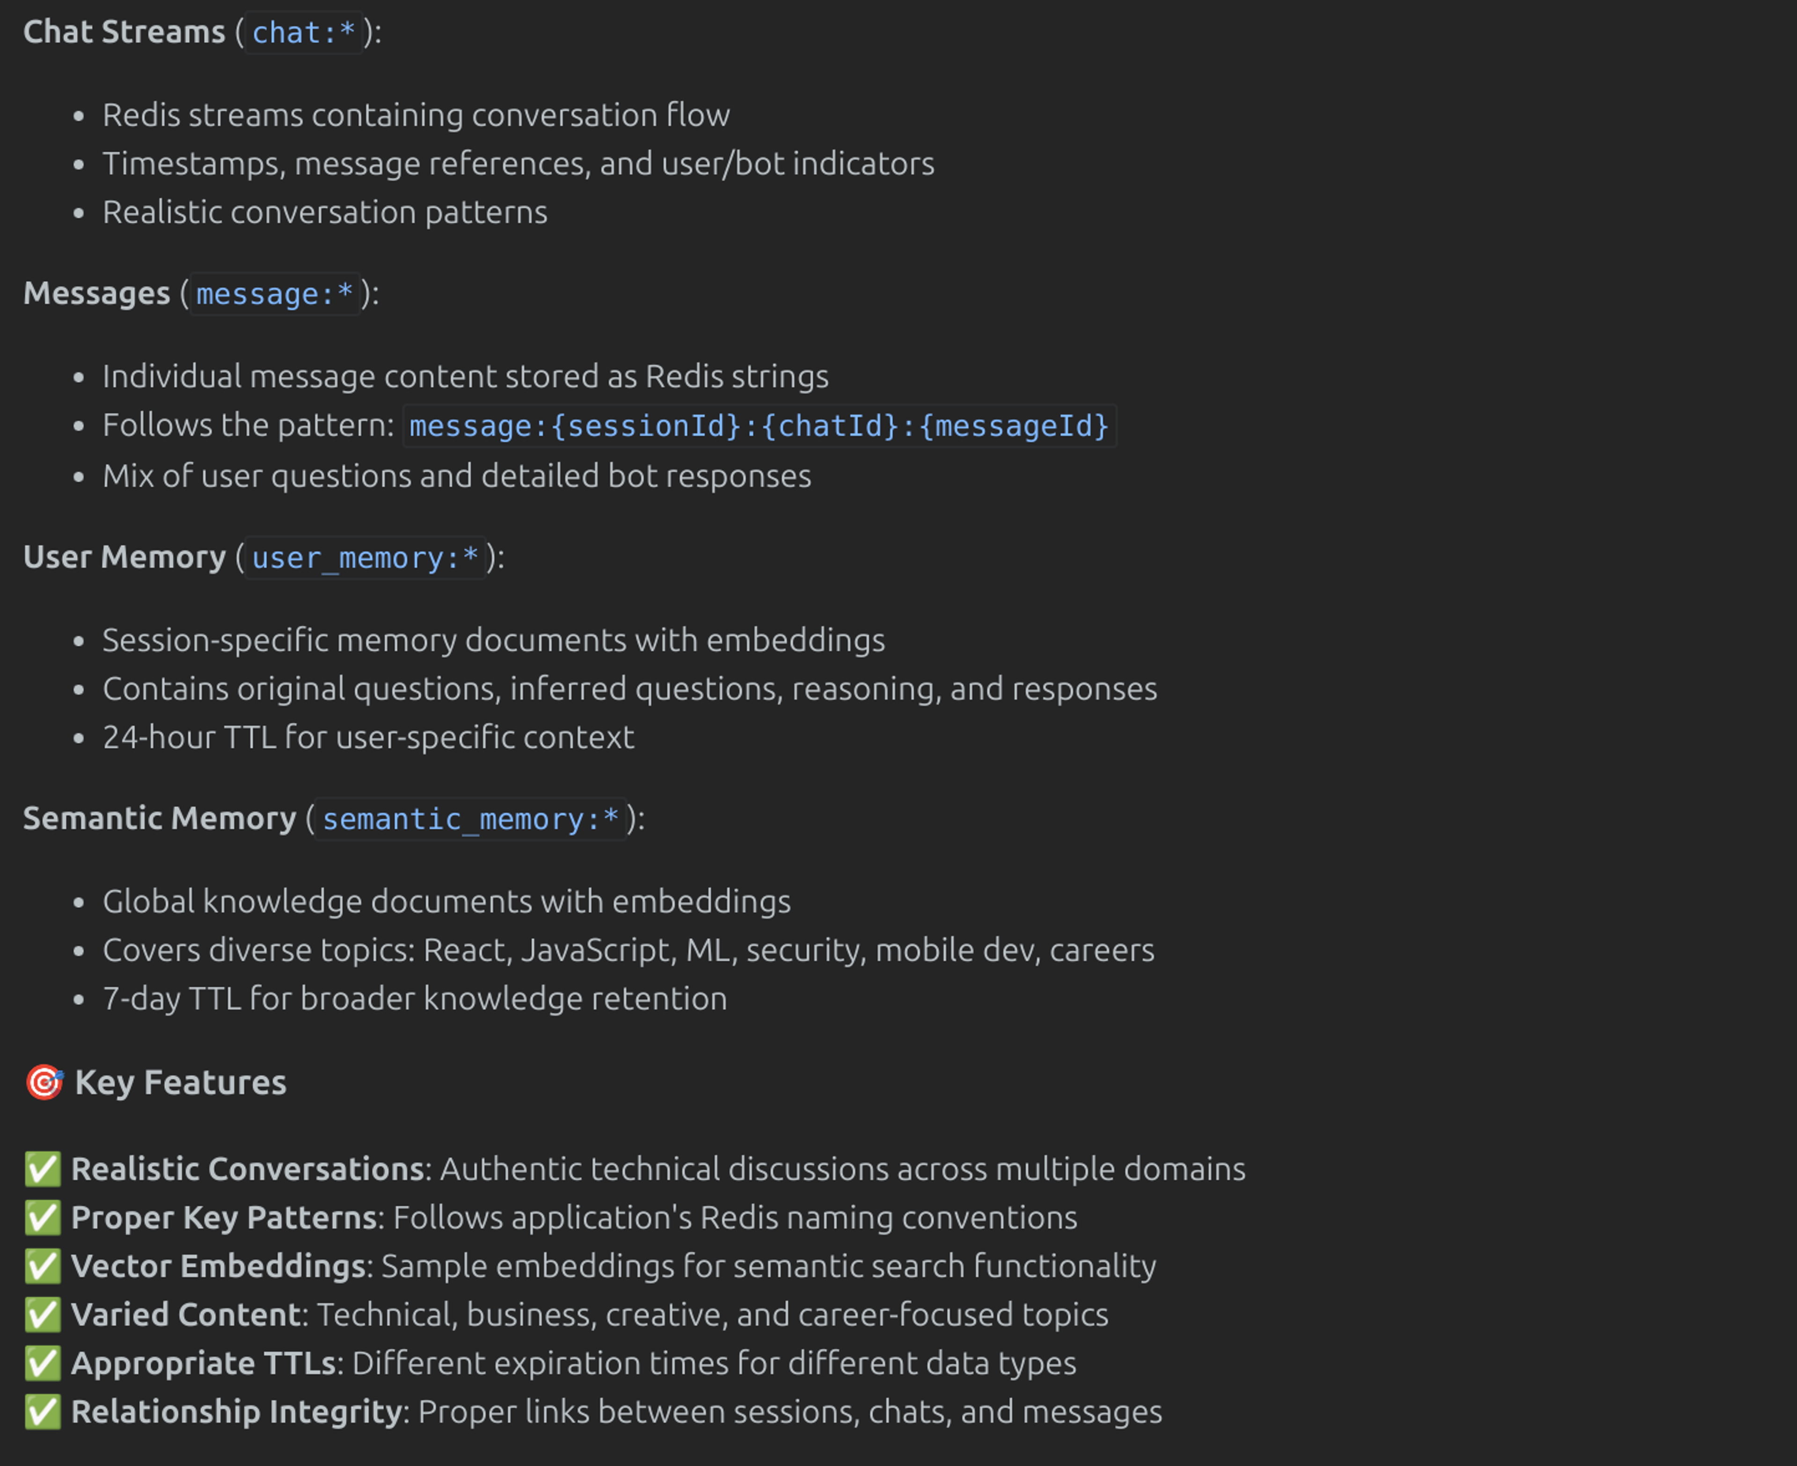Click the target emoji beside Key Features
Viewport: 1797px width, 1466px height.
(x=44, y=1083)
